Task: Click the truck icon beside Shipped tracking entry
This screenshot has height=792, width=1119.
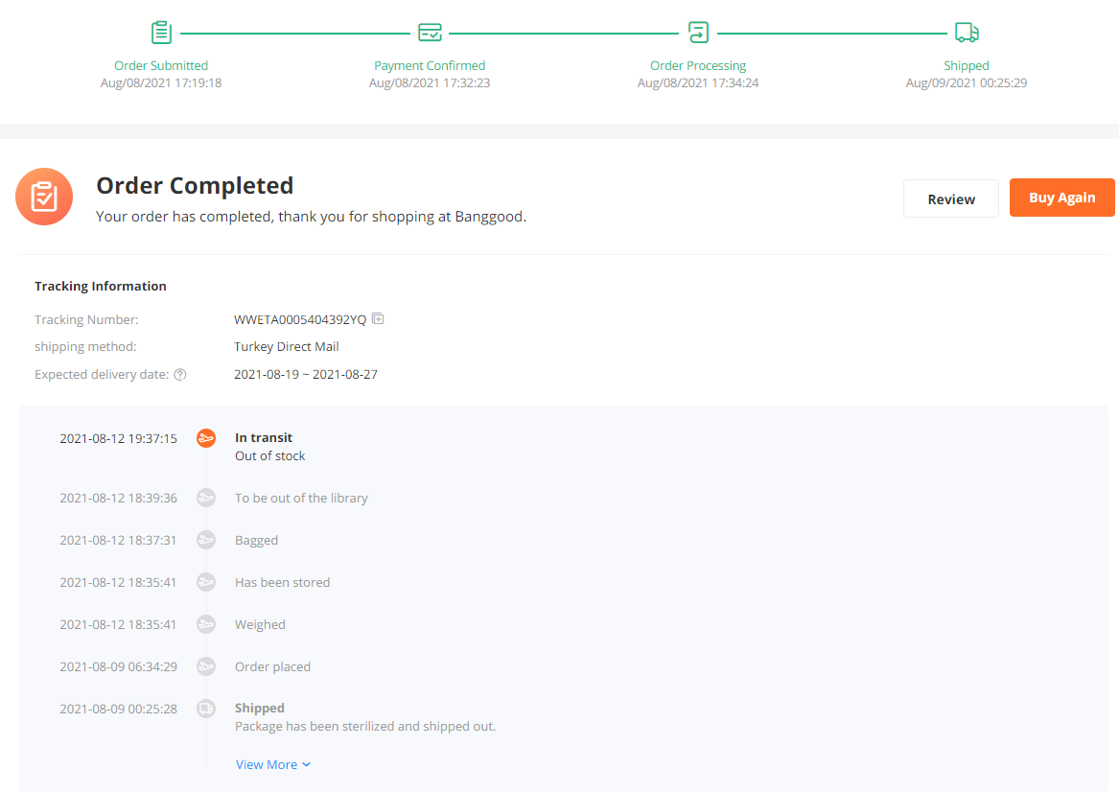Action: [206, 709]
